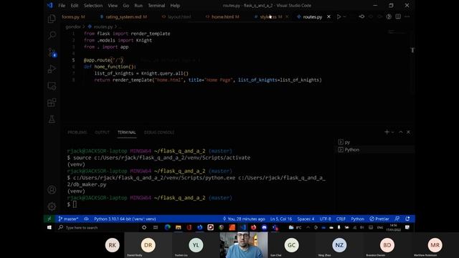Screen dimensions: 459x258
Task: Maximize the panel with chevron up
Action: click(x=400, y=132)
